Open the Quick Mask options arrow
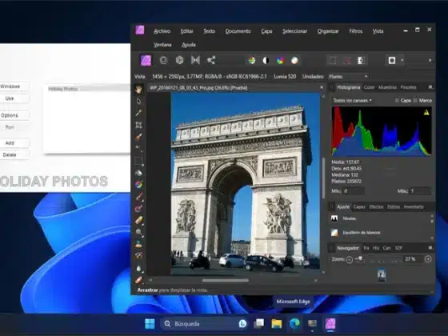This screenshot has width=448, height=336. [x=402, y=61]
